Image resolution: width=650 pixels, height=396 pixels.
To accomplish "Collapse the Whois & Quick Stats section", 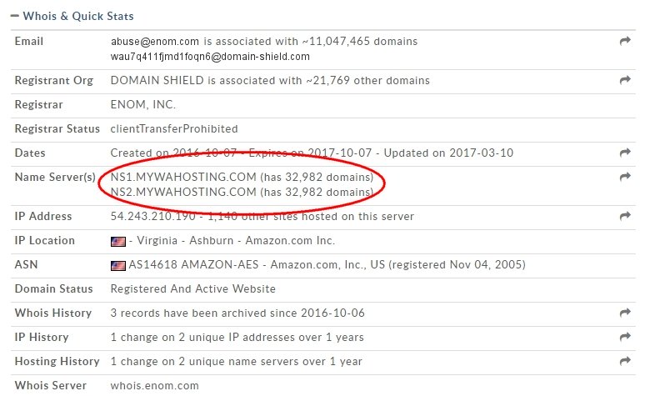I will [15, 16].
